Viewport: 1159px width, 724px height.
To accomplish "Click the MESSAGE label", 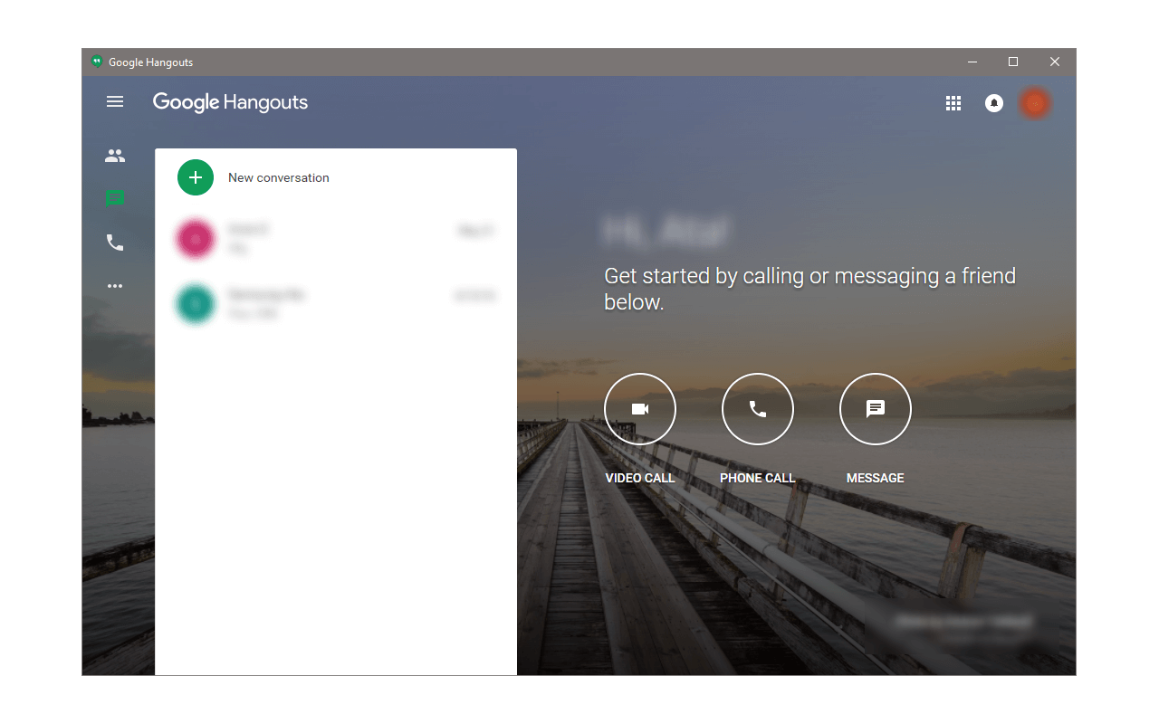I will (x=876, y=478).
